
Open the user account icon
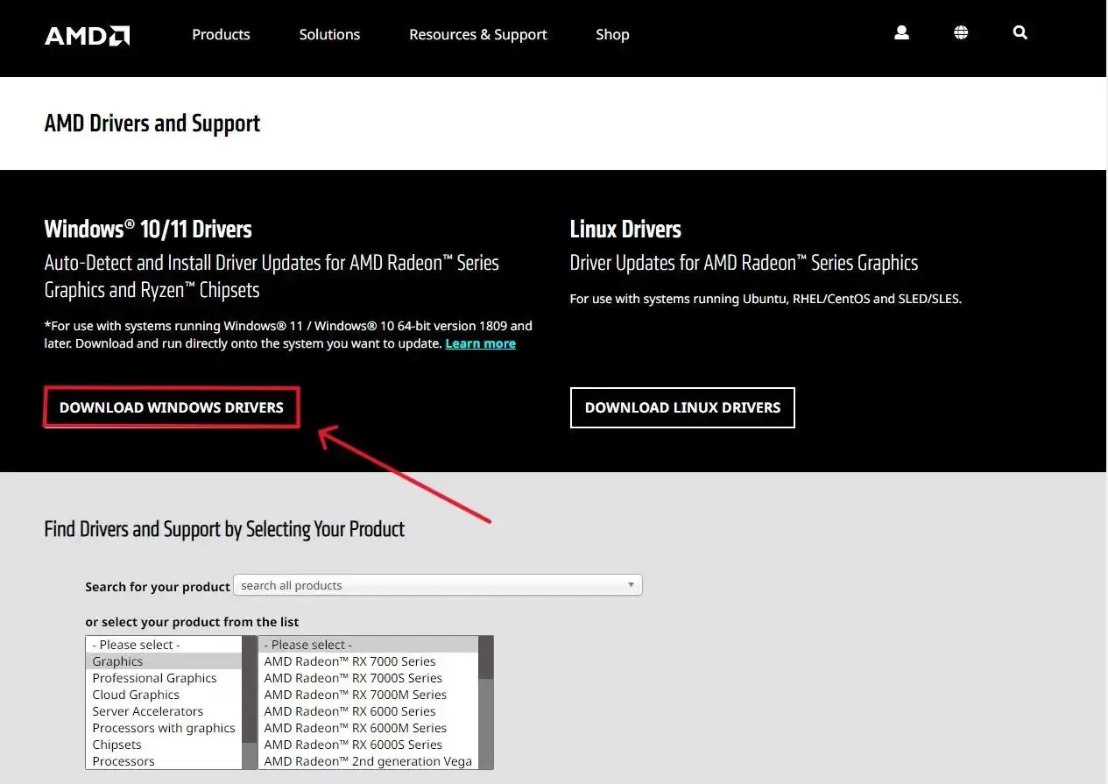[x=901, y=33]
